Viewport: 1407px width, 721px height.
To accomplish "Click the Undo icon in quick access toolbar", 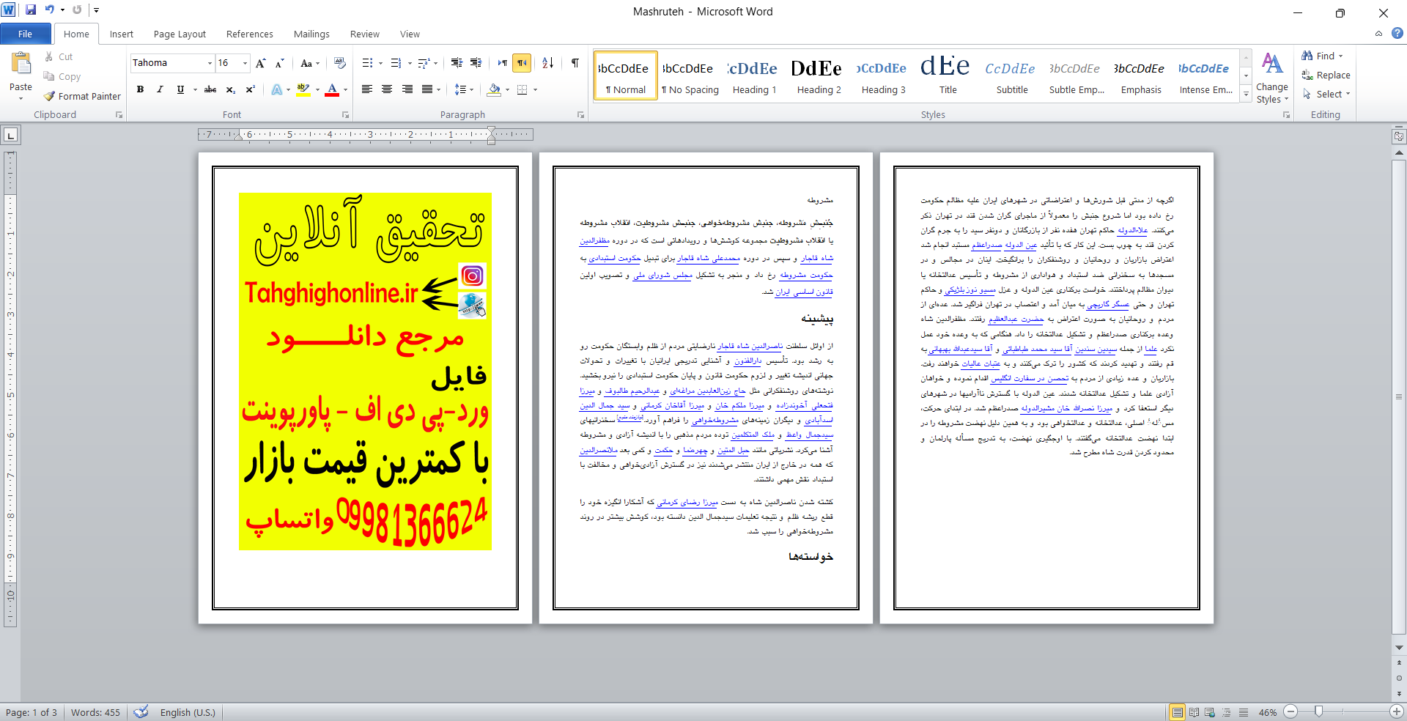I will pos(50,10).
